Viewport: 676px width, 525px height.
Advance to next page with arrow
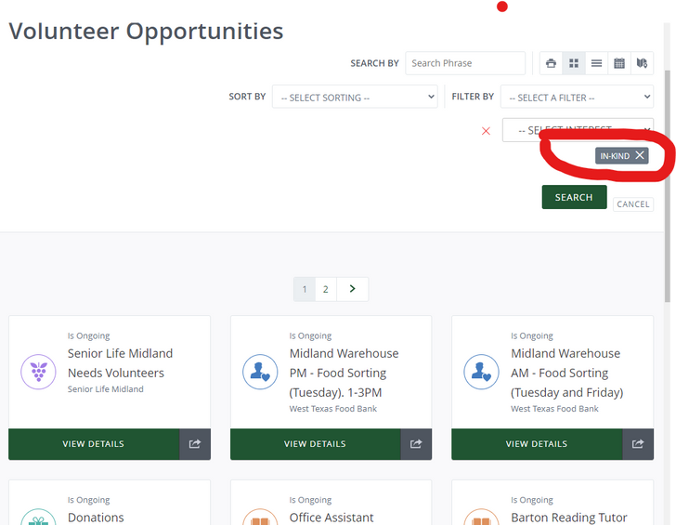(x=353, y=289)
